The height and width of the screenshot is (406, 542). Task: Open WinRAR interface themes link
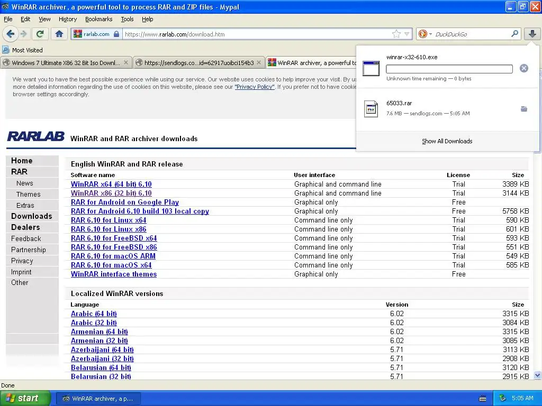click(x=114, y=274)
